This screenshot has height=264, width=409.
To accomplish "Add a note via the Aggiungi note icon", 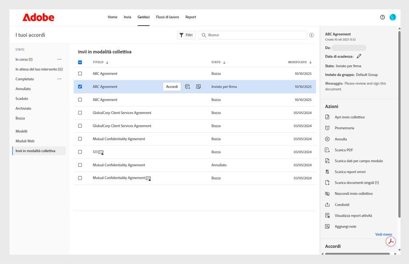I will pyautogui.click(x=328, y=226).
